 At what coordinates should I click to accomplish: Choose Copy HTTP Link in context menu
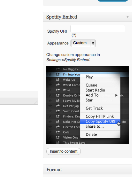(x=100, y=117)
